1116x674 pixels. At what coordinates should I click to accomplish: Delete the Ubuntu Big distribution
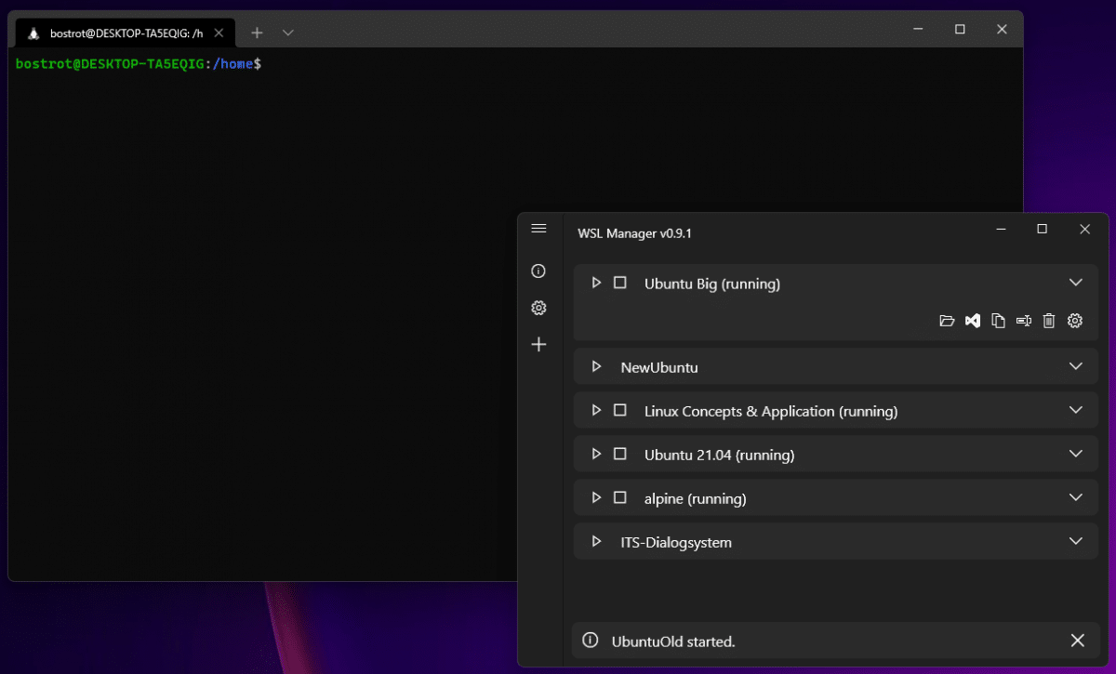point(1048,321)
